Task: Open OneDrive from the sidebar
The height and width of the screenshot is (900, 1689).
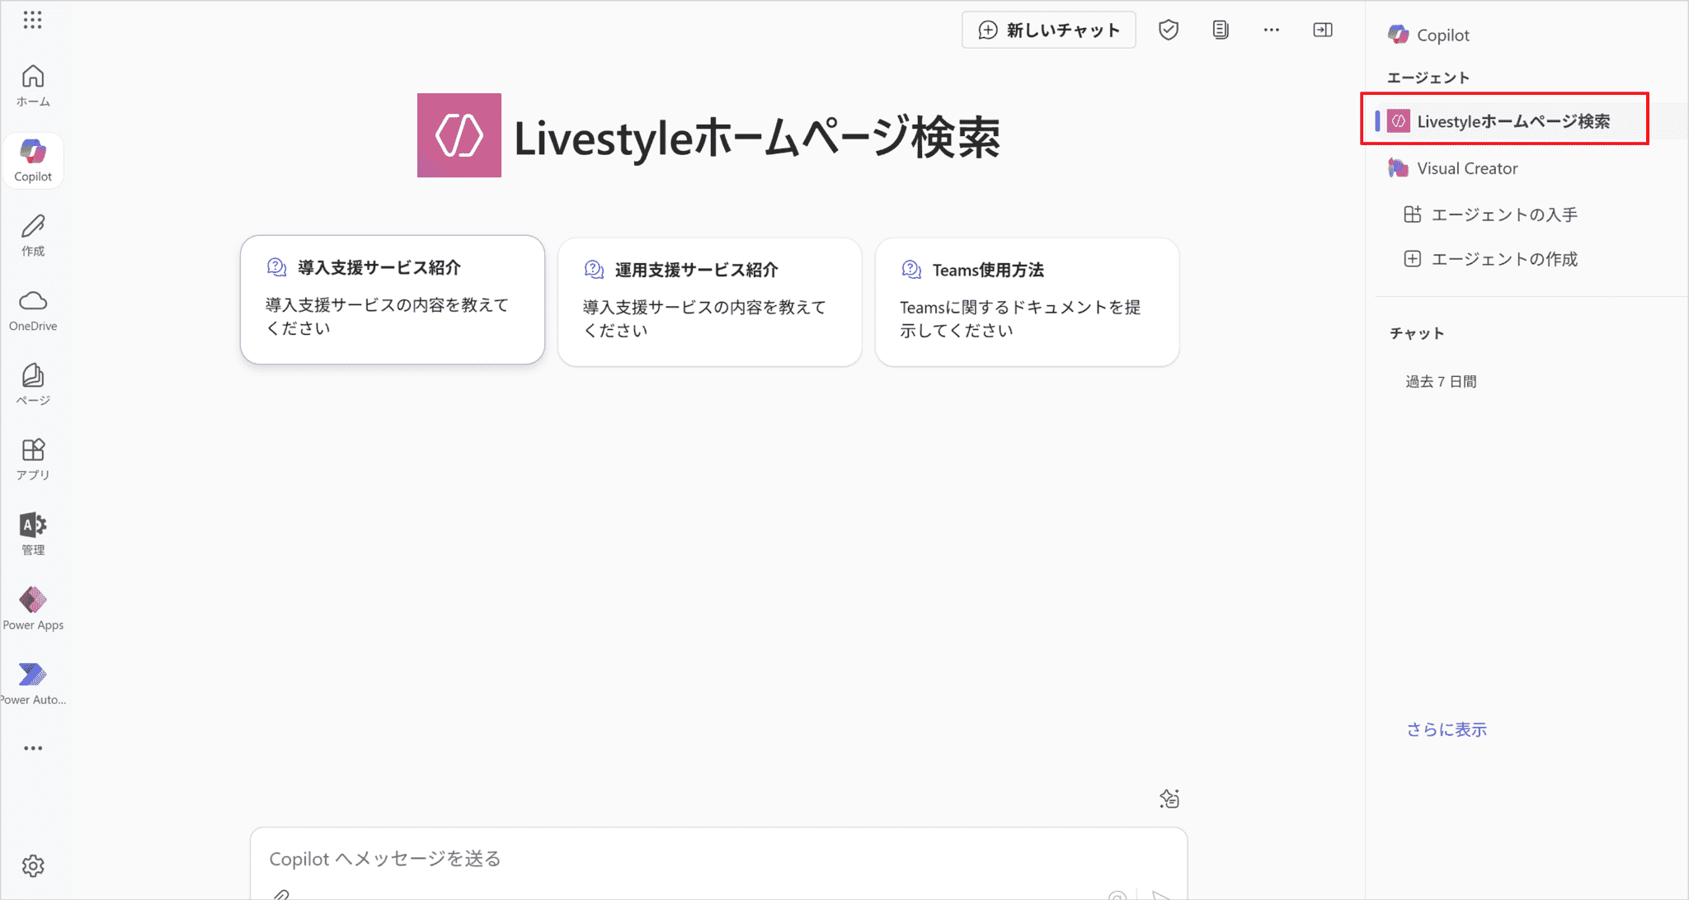Action: click(33, 310)
